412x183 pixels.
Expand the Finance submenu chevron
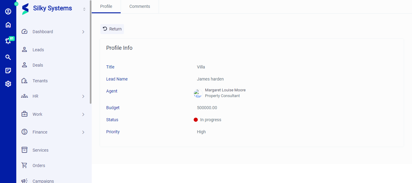(83, 132)
